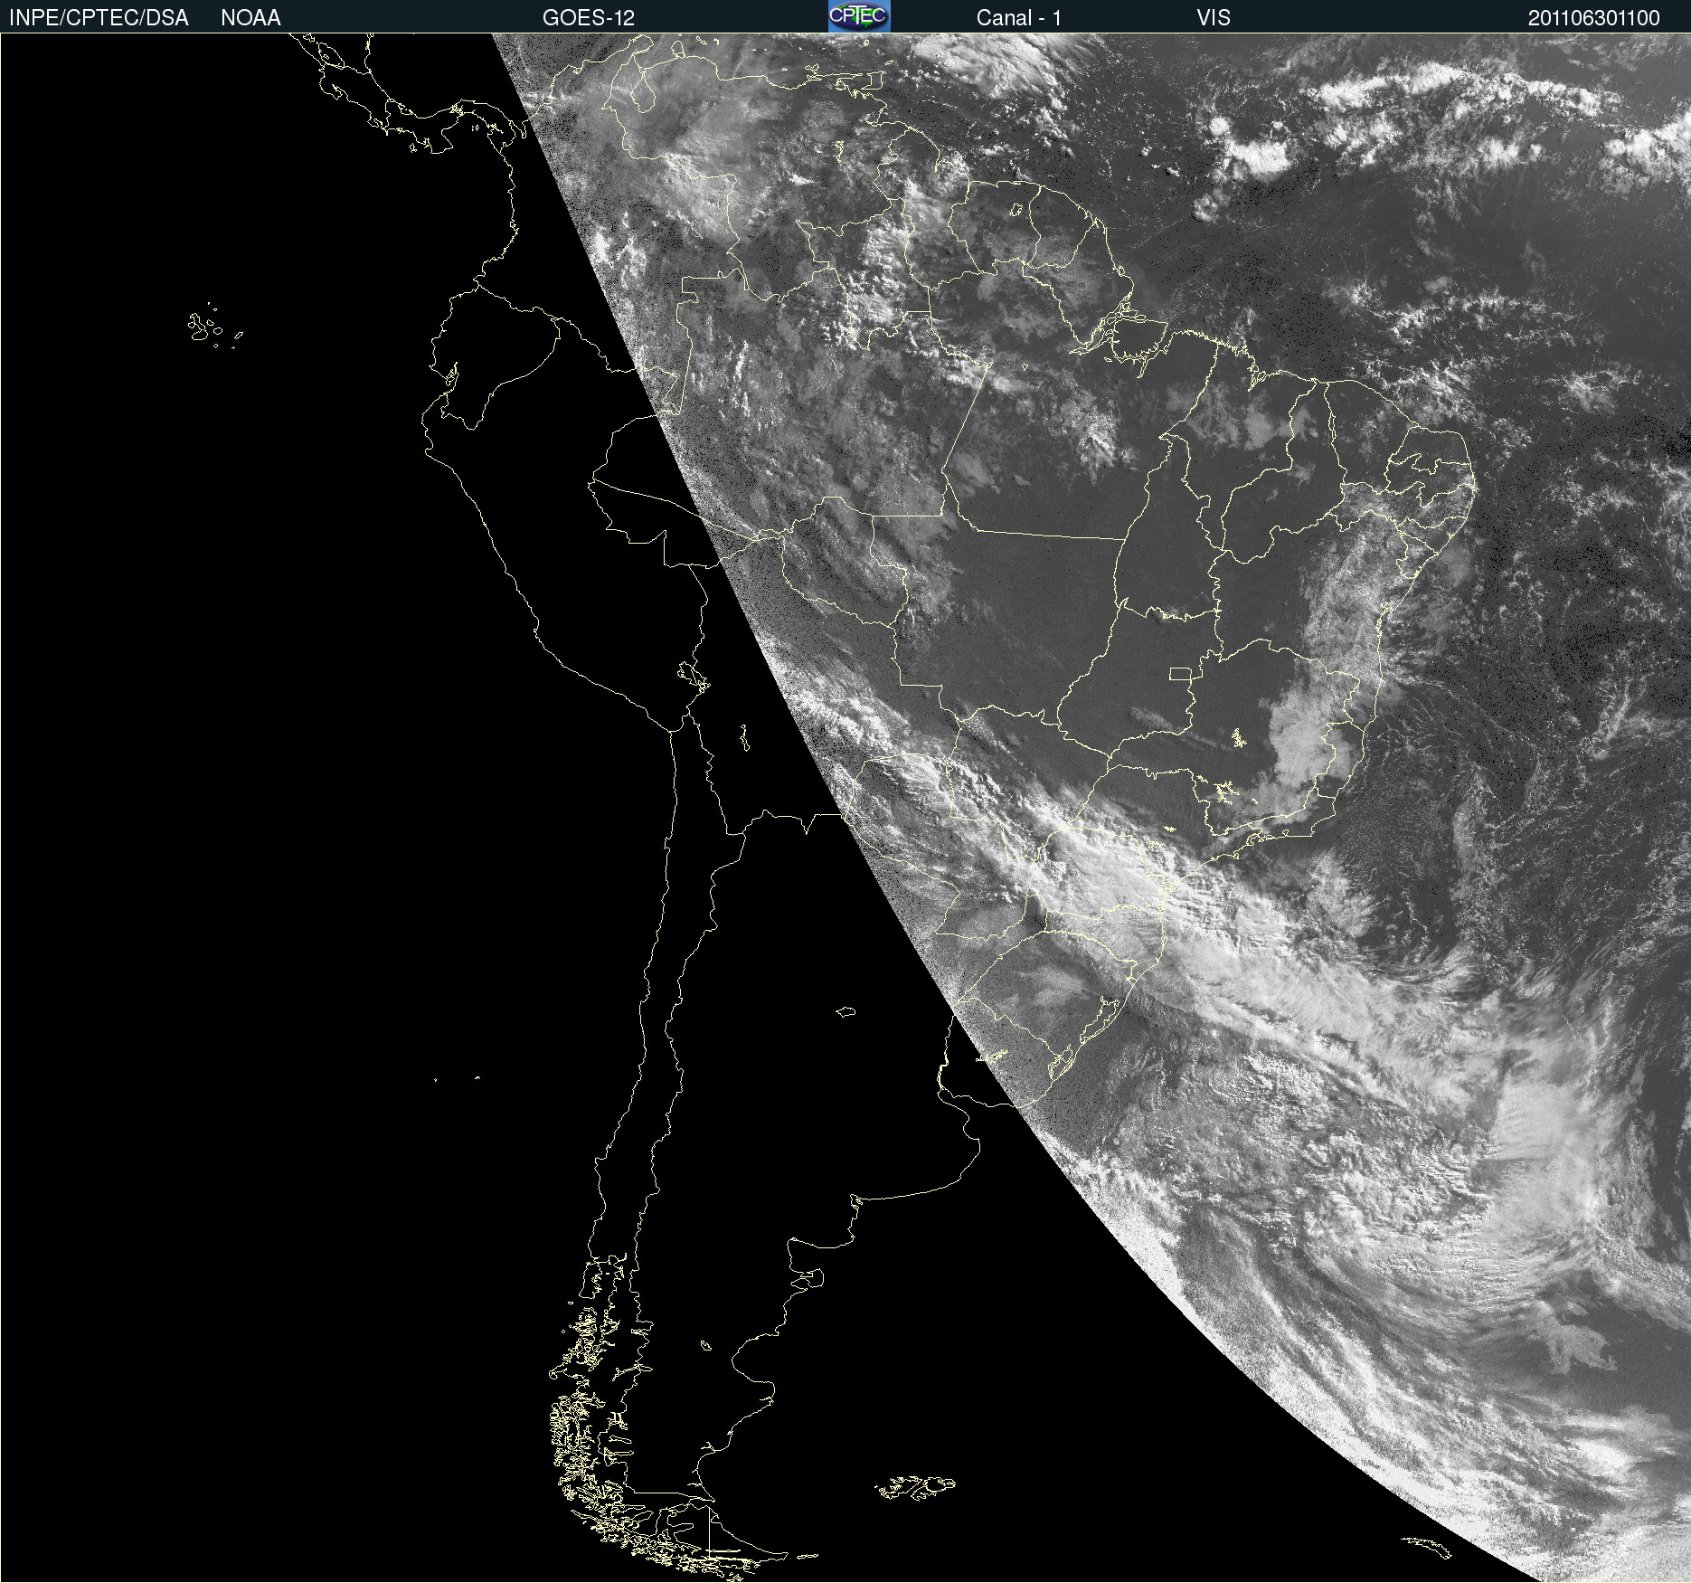Click the VIS label in the header
1691x1583 pixels.
coord(1214,18)
